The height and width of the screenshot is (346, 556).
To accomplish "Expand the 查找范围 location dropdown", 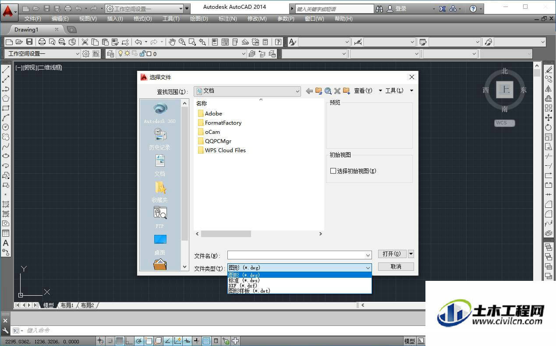I will point(297,91).
